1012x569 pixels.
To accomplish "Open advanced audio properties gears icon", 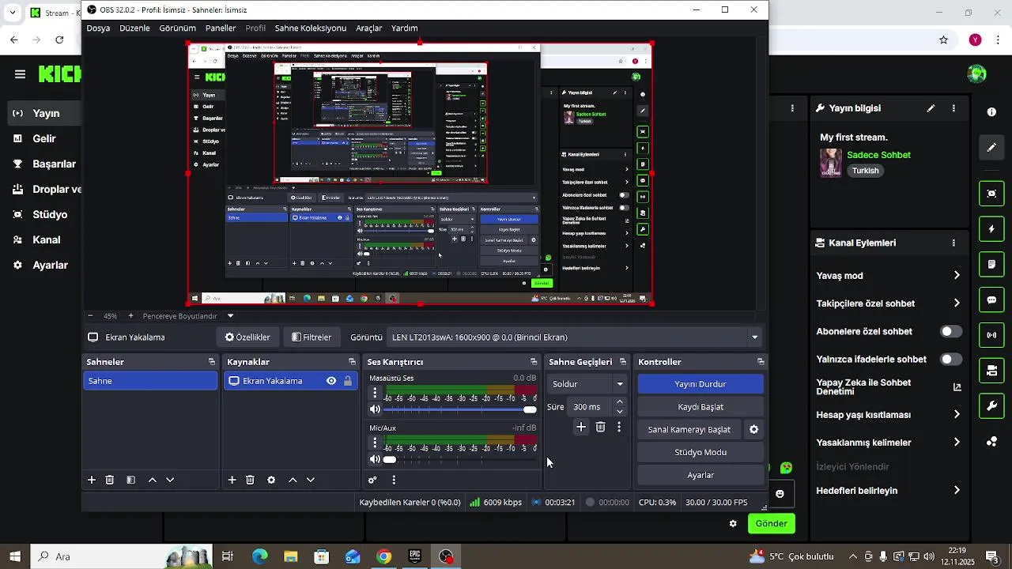I will (x=372, y=480).
